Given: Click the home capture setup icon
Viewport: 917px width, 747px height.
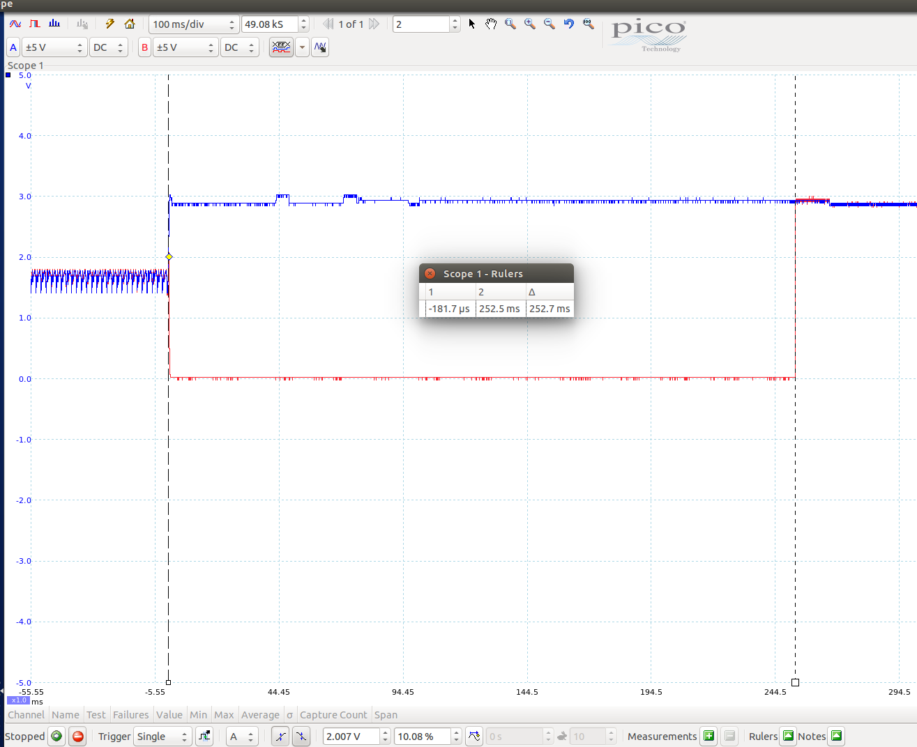Looking at the screenshot, I should tap(130, 23).
